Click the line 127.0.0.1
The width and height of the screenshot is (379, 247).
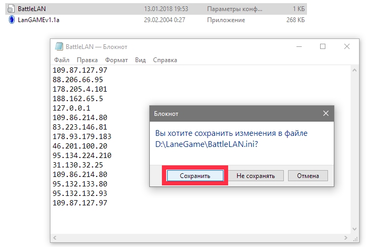point(71,108)
